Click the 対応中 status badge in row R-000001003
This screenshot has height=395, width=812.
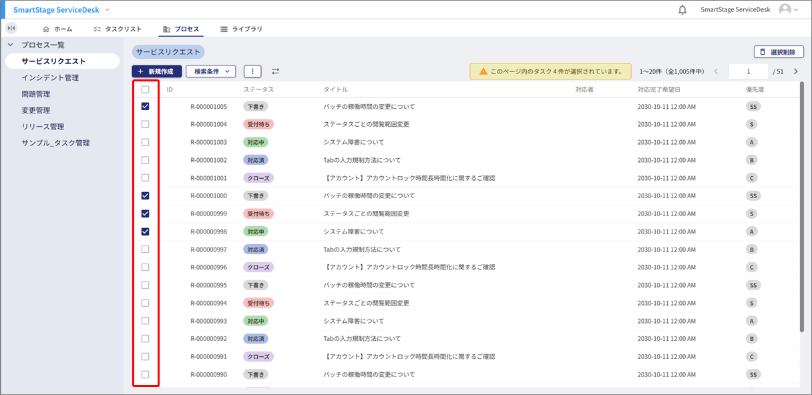coord(256,142)
